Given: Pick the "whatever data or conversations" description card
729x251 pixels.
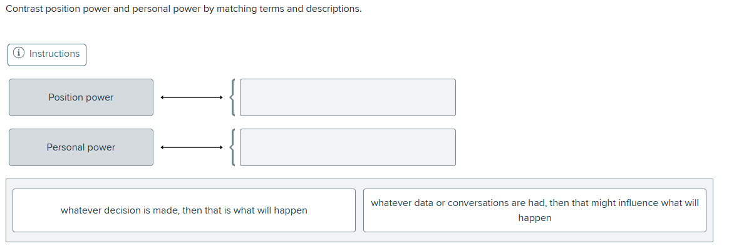Looking at the screenshot, I should point(534,210).
